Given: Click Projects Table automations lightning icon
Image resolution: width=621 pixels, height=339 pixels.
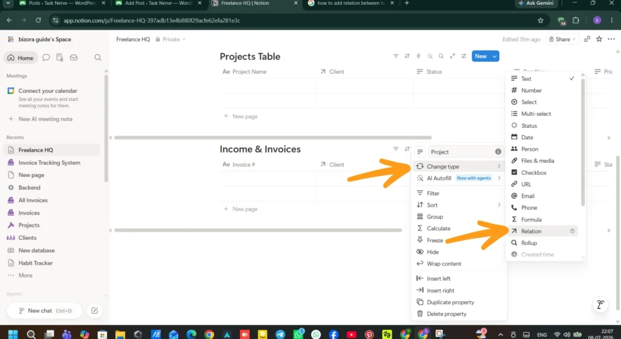Looking at the screenshot, I should tap(418, 56).
